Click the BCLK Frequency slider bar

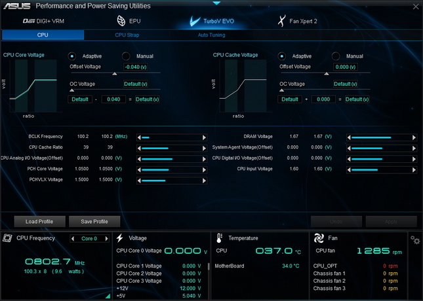(172, 137)
